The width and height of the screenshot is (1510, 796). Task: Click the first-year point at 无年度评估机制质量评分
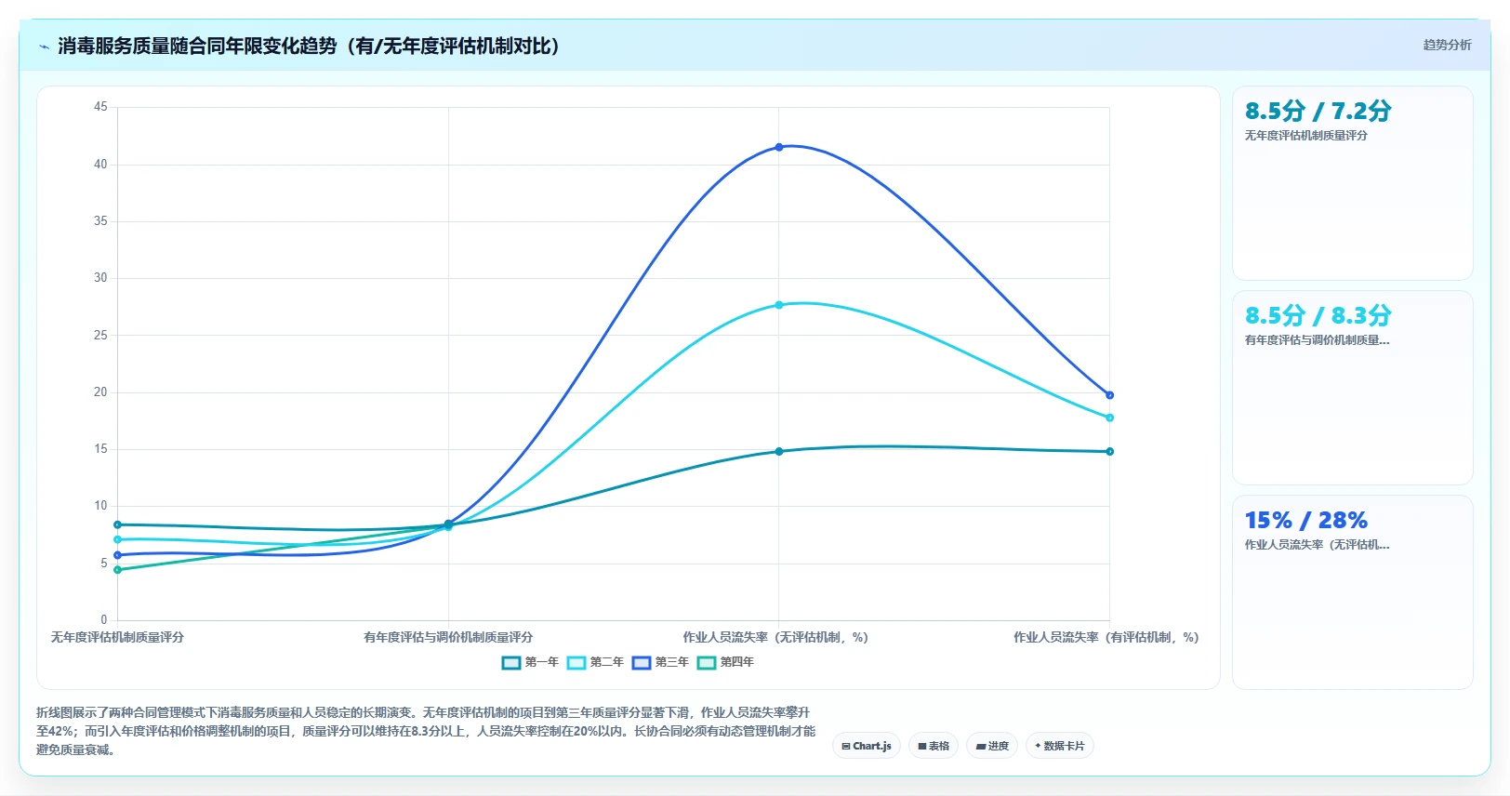(x=117, y=524)
